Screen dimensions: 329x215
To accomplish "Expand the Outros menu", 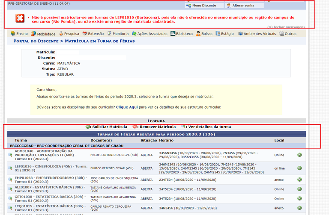I will point(287,34).
